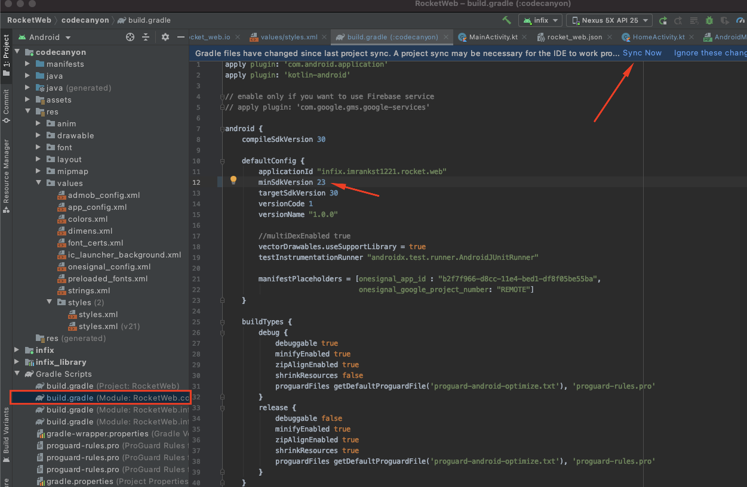Screen dimensions: 747x487
Task: Open the infix run configuration dropdown
Action: (540, 20)
